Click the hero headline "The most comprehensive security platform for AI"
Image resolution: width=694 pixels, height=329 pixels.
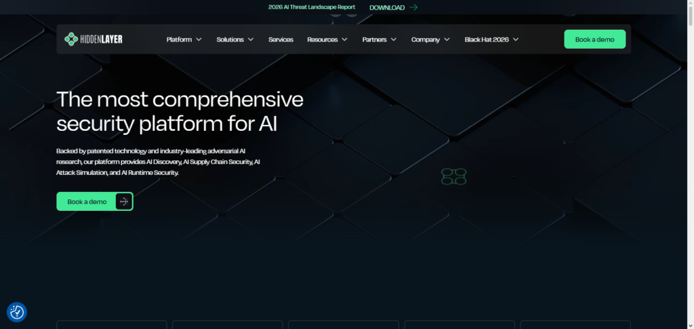(x=180, y=111)
